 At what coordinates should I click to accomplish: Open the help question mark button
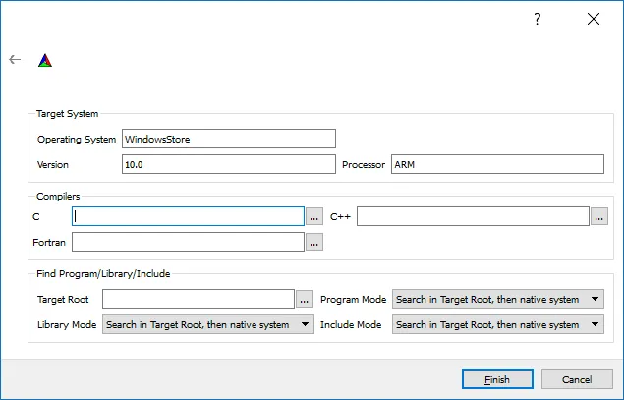(538, 19)
